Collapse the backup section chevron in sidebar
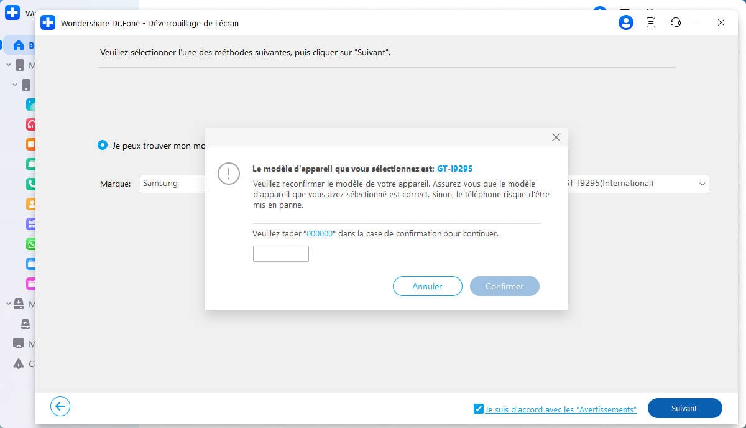 [x=9, y=304]
